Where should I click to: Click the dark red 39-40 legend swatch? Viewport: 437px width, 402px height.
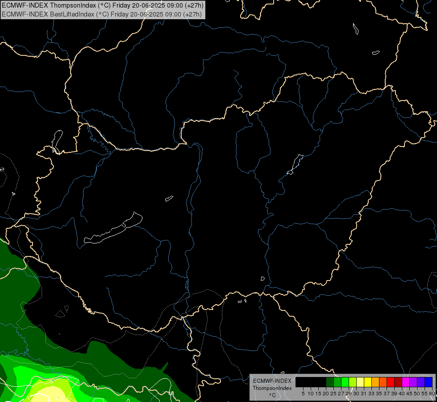coord(398,382)
